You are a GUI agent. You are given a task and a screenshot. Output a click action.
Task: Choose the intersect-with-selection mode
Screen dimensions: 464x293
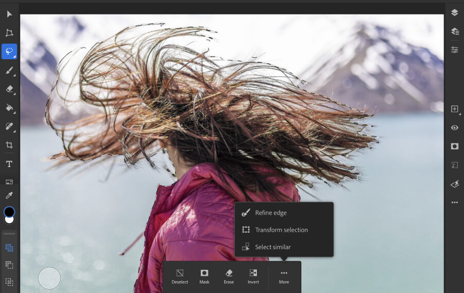(9, 282)
